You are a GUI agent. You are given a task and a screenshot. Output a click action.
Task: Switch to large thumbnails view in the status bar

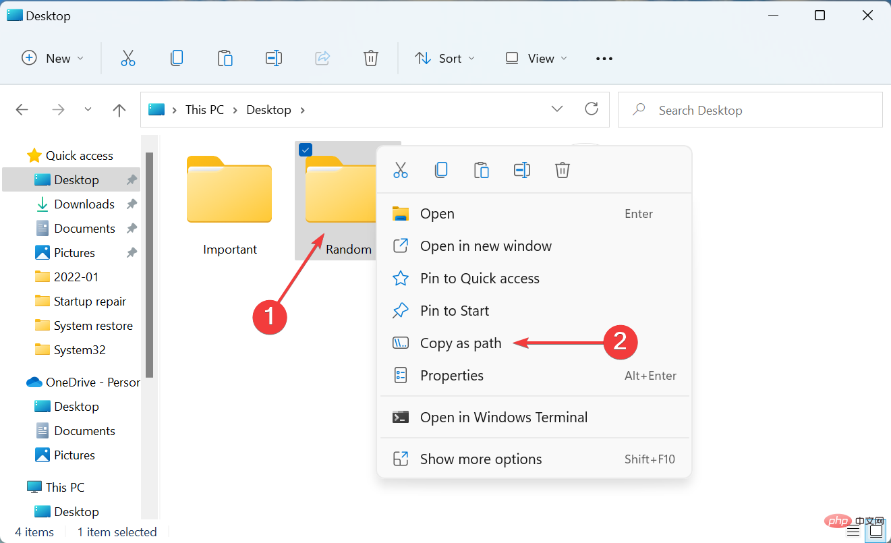click(x=875, y=532)
